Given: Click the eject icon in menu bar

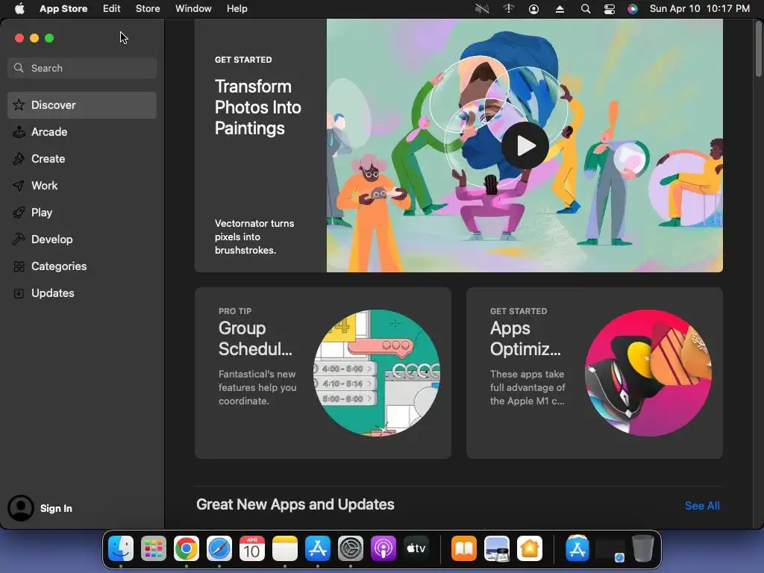Looking at the screenshot, I should pyautogui.click(x=560, y=9).
